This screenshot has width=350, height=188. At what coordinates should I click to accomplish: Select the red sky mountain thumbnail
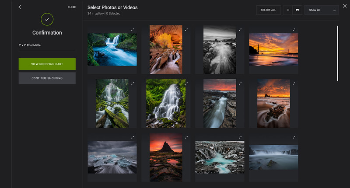click(x=166, y=157)
